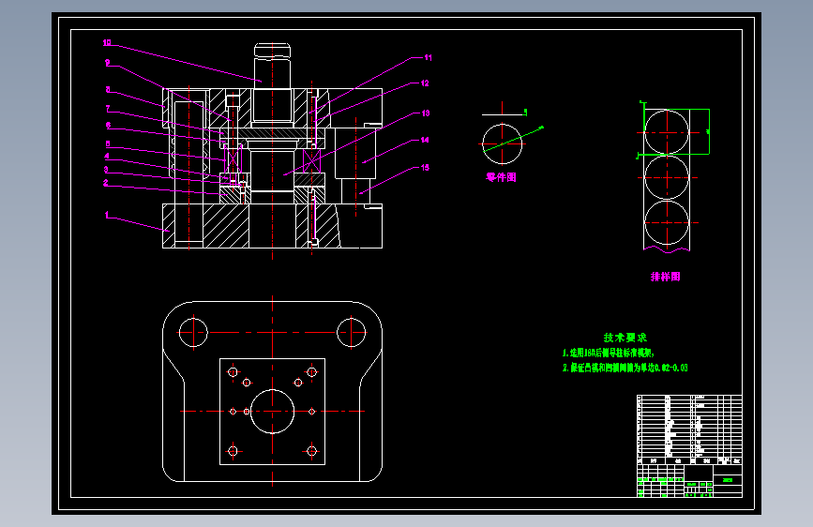813x527 pixels.
Task: Click part callout number 14
Action: [x=425, y=140]
